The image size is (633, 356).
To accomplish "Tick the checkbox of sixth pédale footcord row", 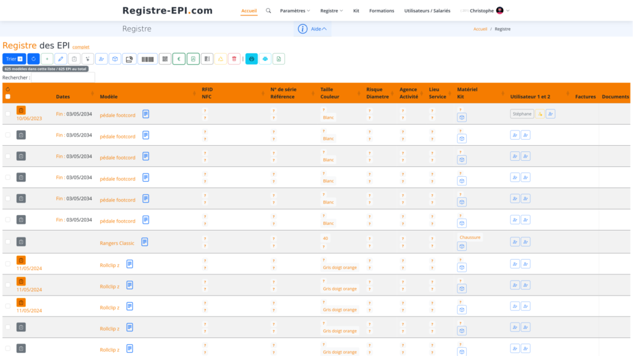I will click(7, 219).
